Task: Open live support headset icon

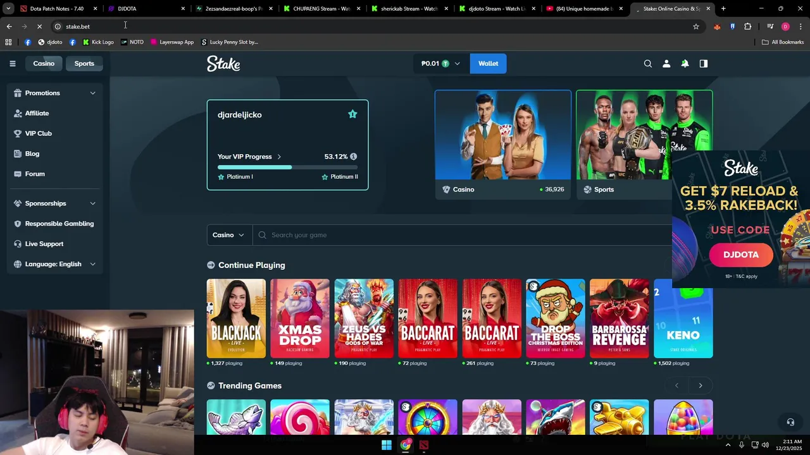Action: click(790, 422)
